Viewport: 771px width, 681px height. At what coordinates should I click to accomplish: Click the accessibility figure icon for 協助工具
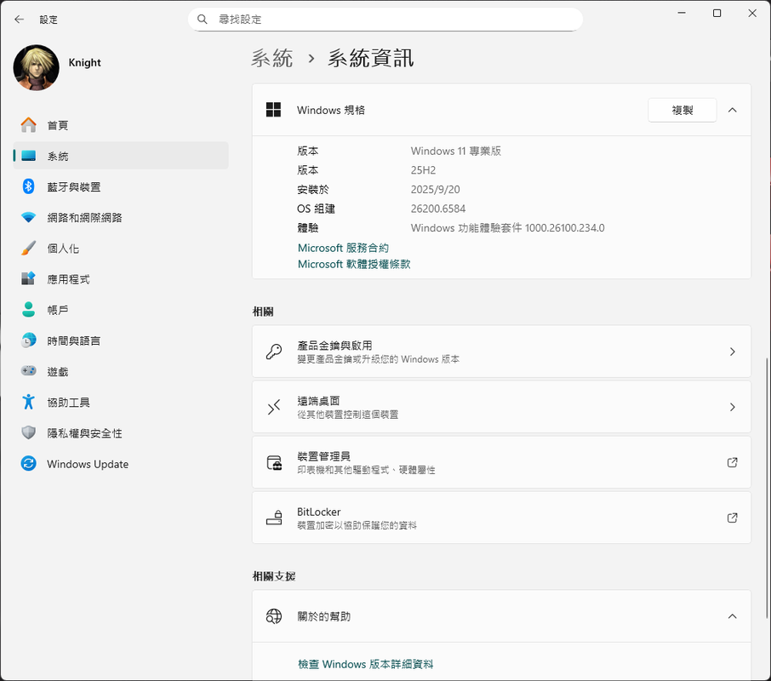(x=29, y=402)
